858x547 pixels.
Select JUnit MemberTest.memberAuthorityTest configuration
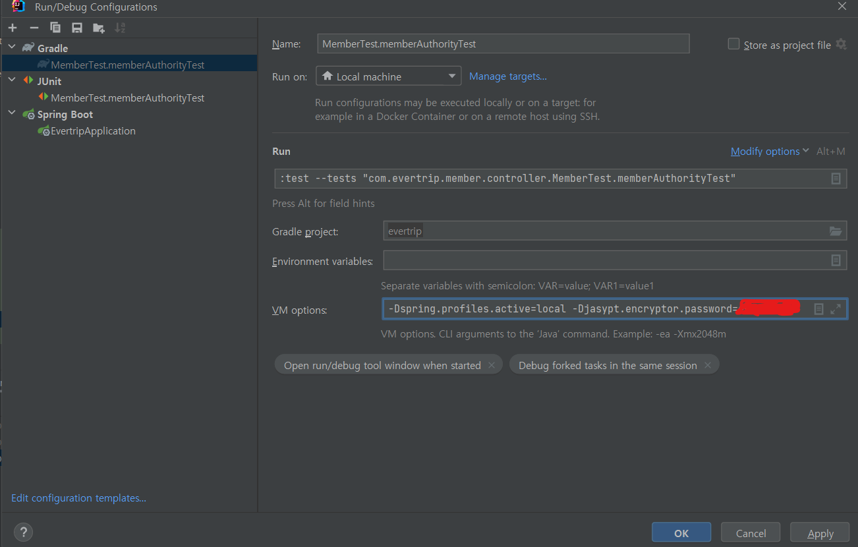(128, 98)
